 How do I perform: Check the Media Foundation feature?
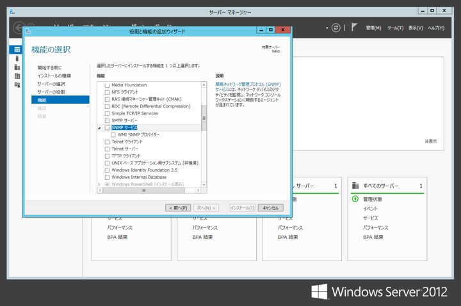107,85
